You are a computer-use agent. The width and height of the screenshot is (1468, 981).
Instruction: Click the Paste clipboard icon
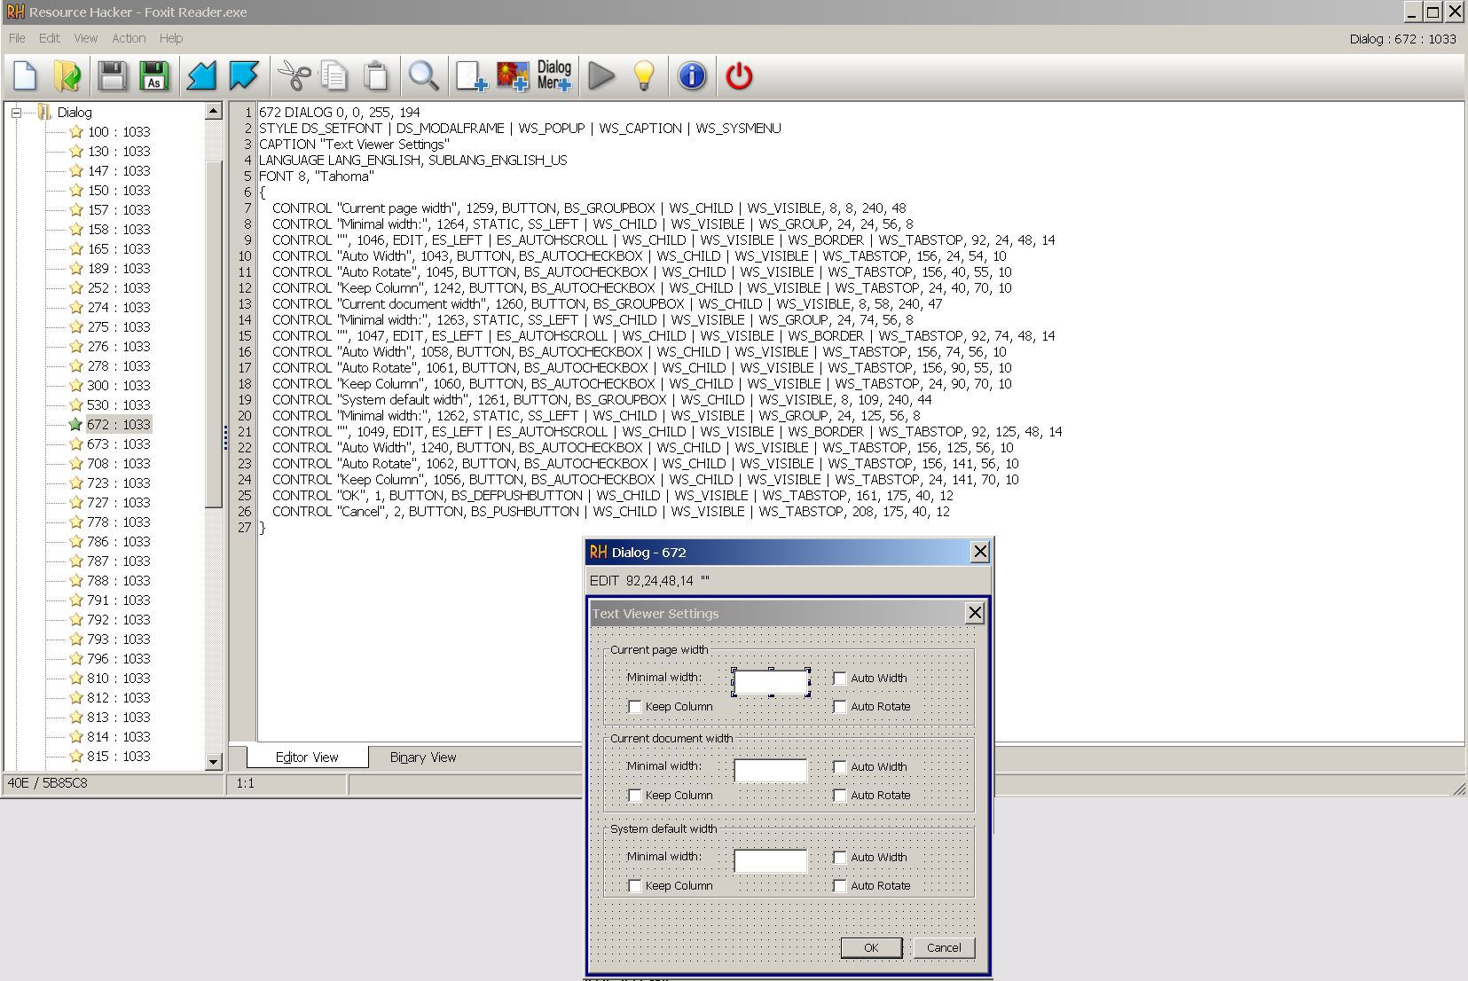click(x=376, y=76)
